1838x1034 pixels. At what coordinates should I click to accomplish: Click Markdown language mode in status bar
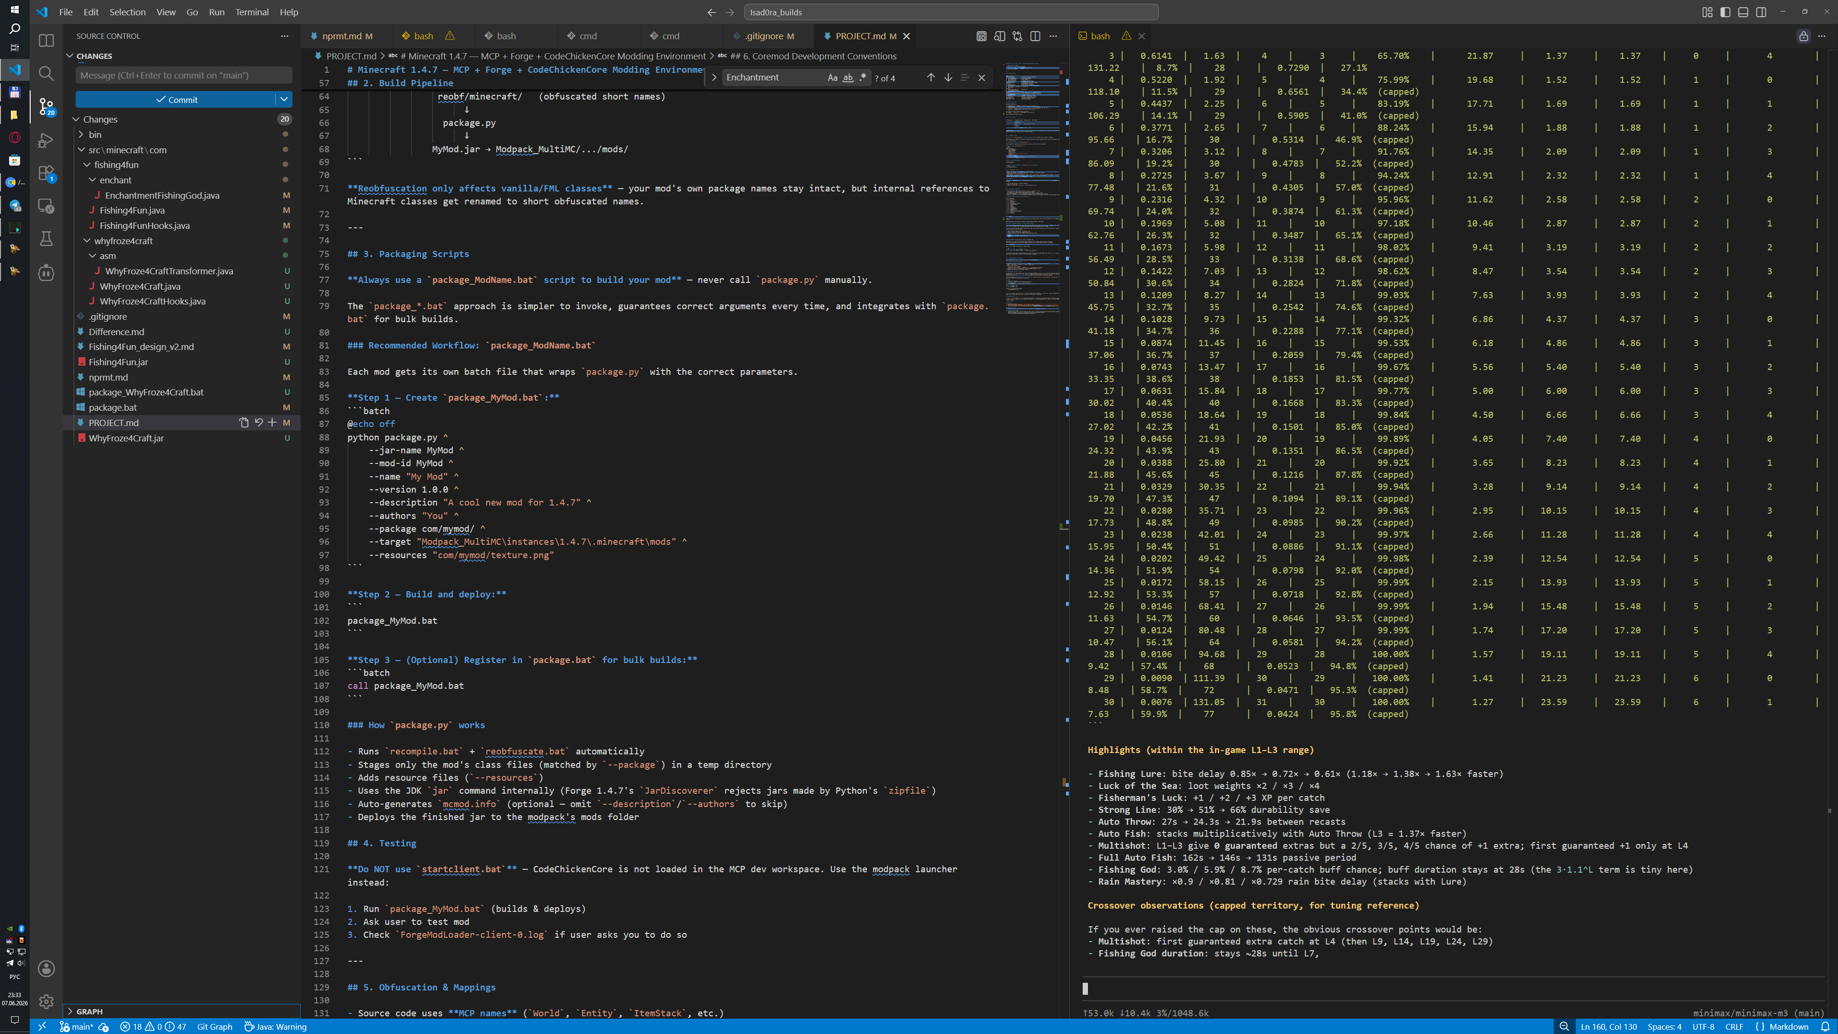click(x=1782, y=1027)
